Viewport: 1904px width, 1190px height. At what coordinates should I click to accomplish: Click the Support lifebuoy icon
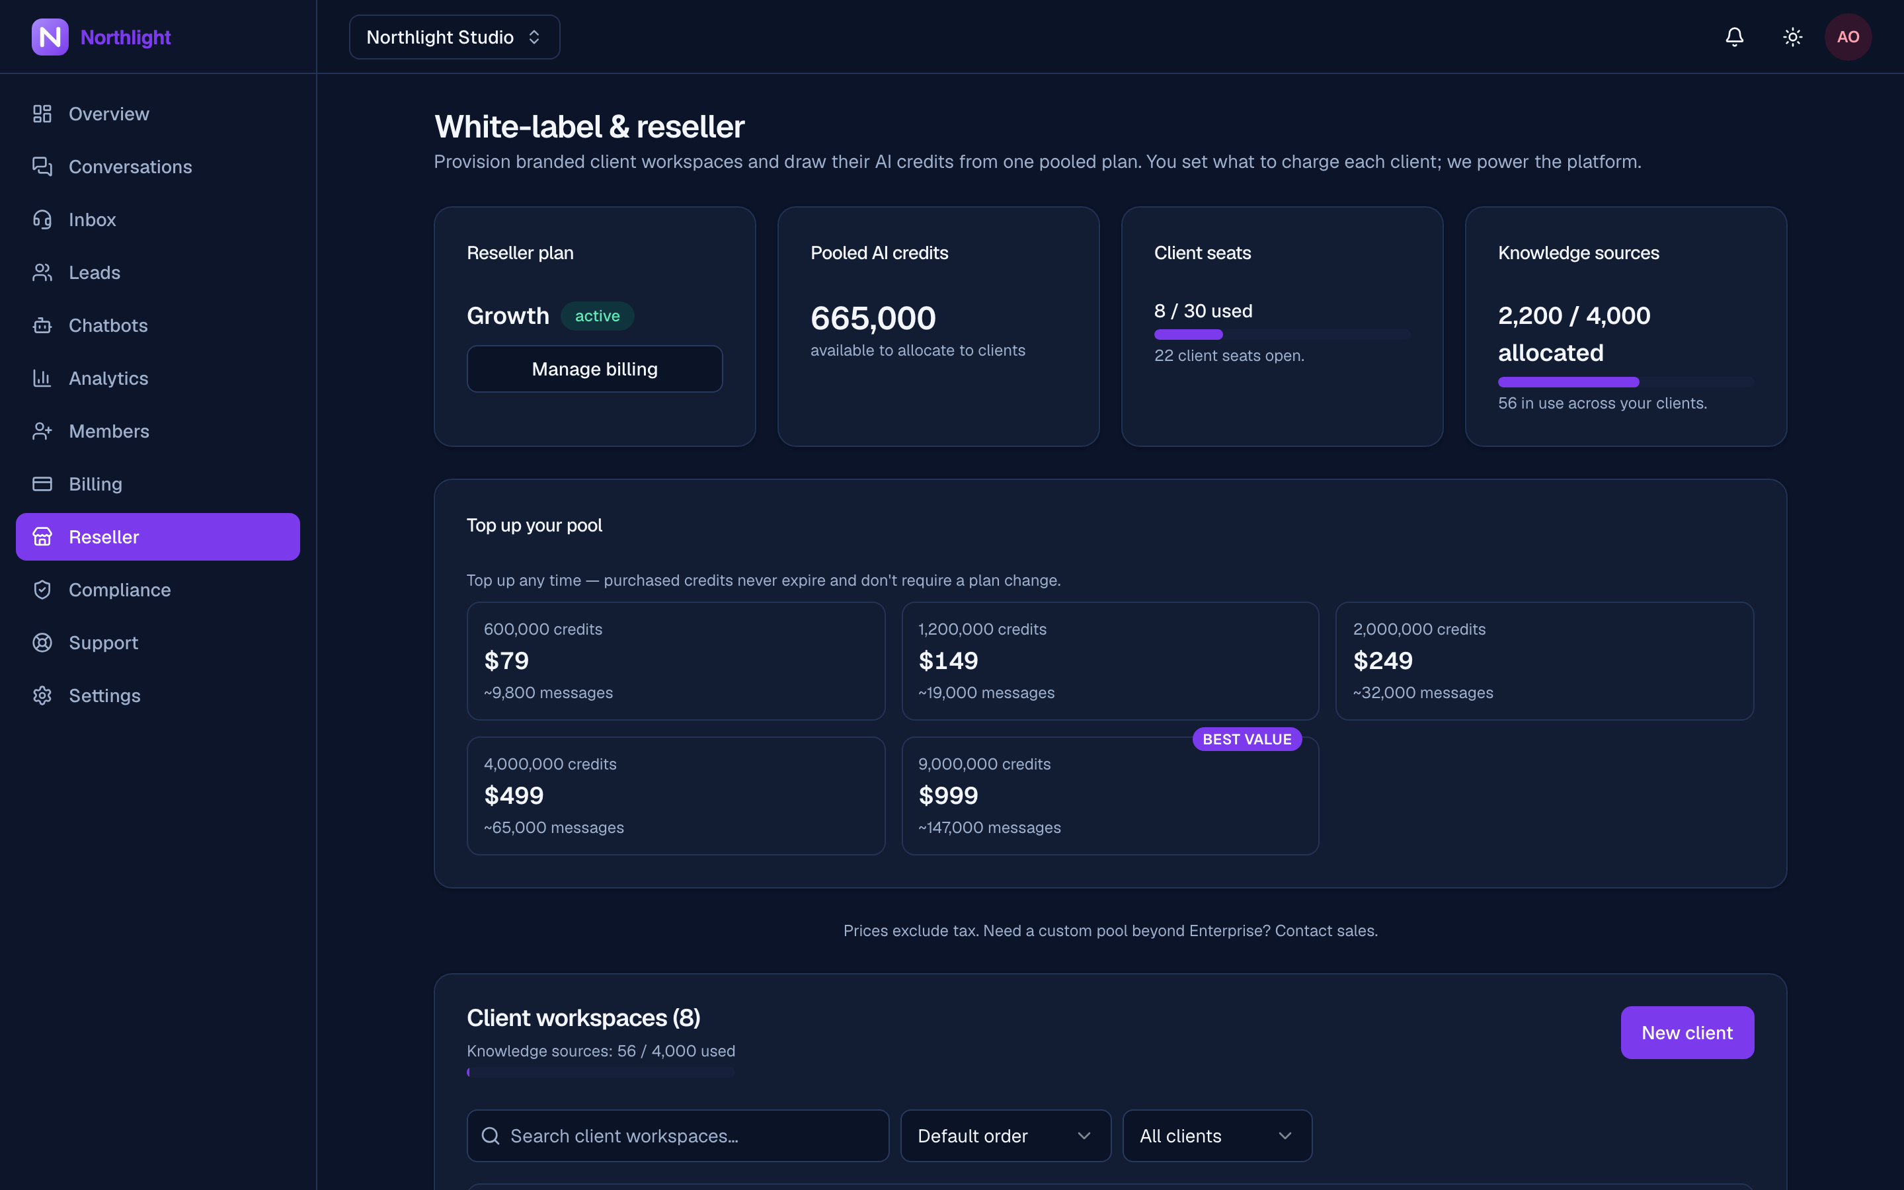tap(42, 643)
